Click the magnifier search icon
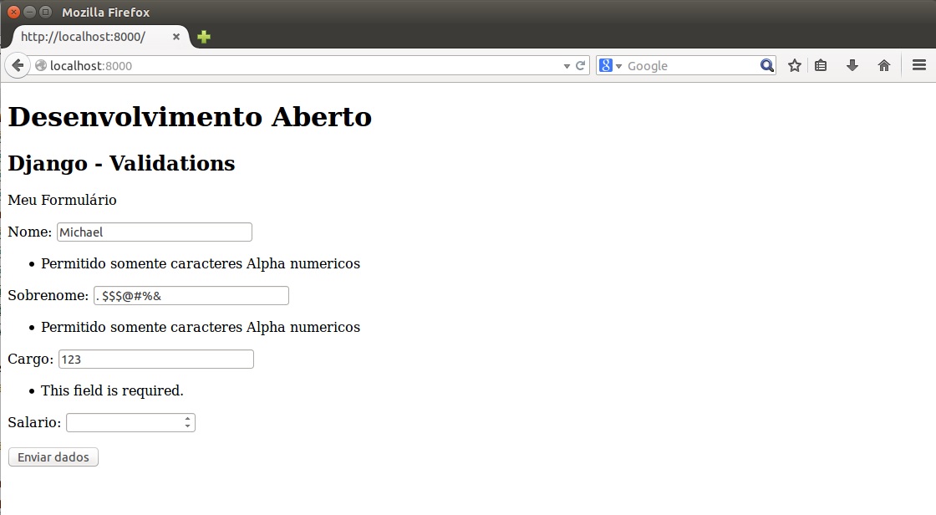This screenshot has height=515, width=936. point(766,65)
